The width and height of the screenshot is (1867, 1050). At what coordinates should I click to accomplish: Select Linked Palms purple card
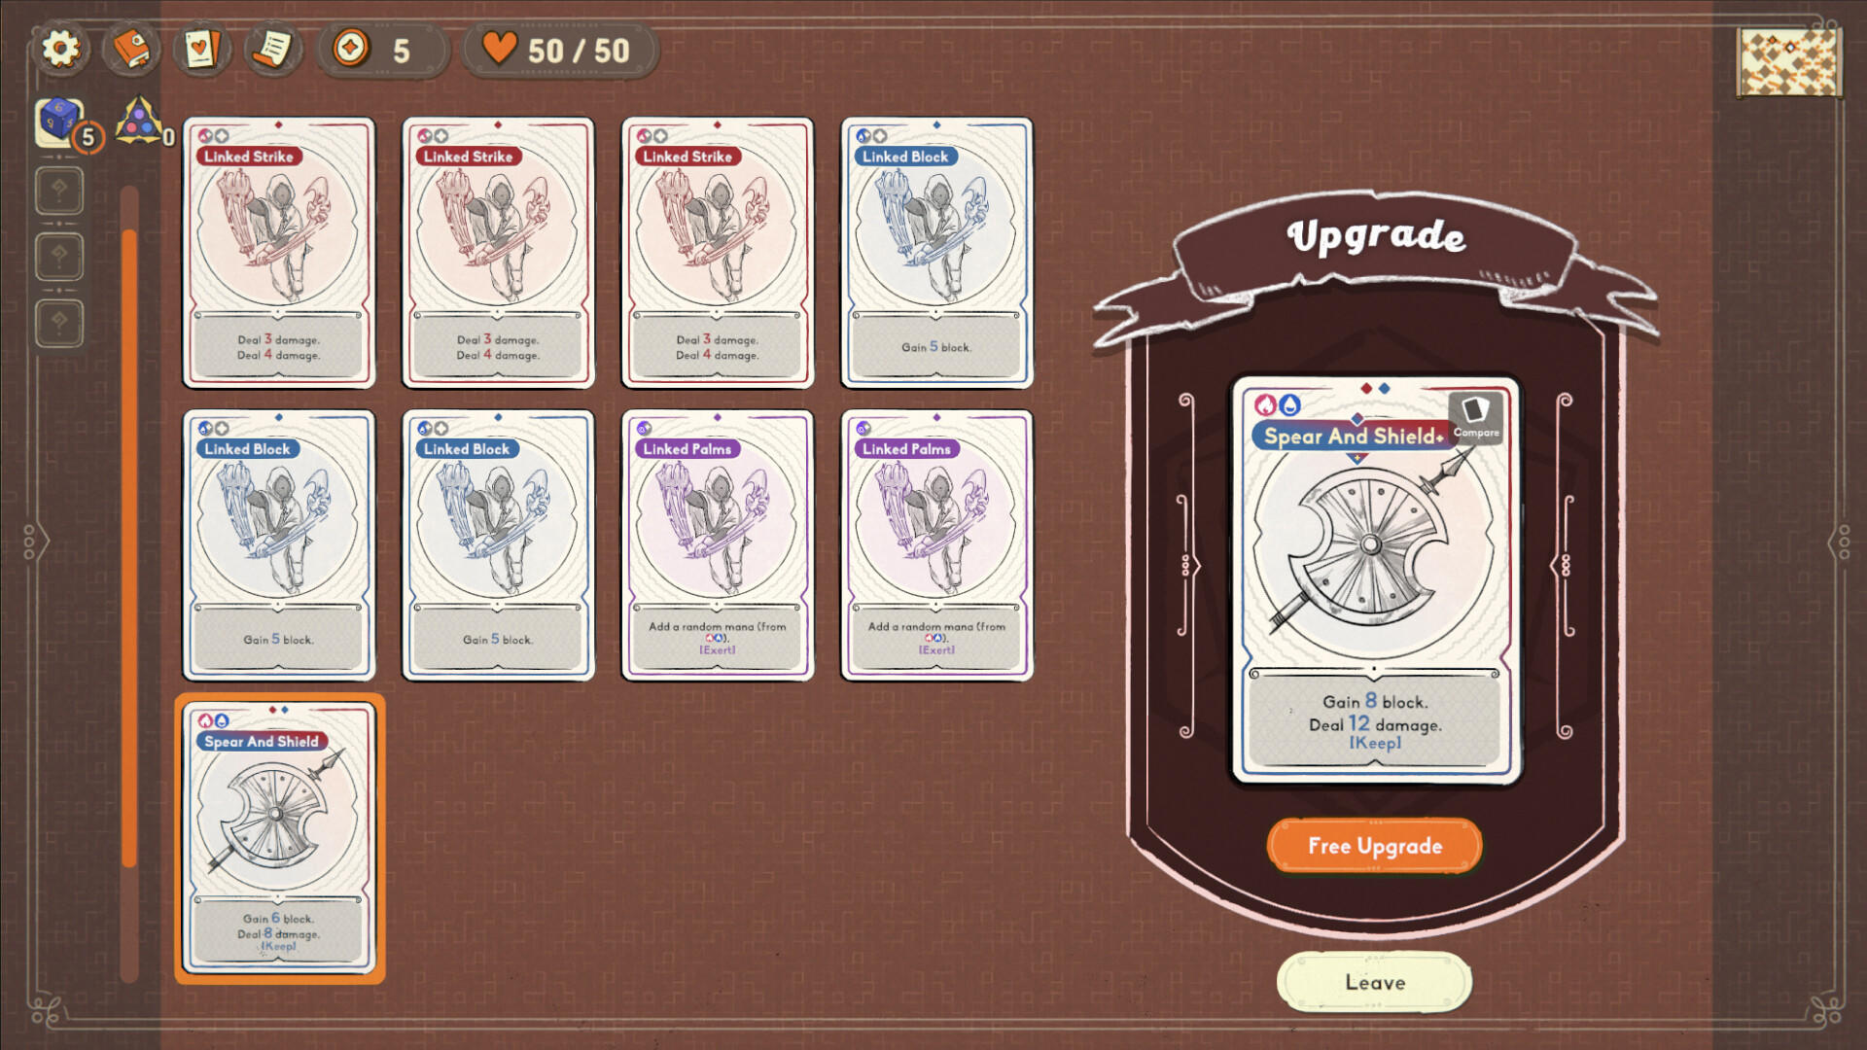(717, 543)
